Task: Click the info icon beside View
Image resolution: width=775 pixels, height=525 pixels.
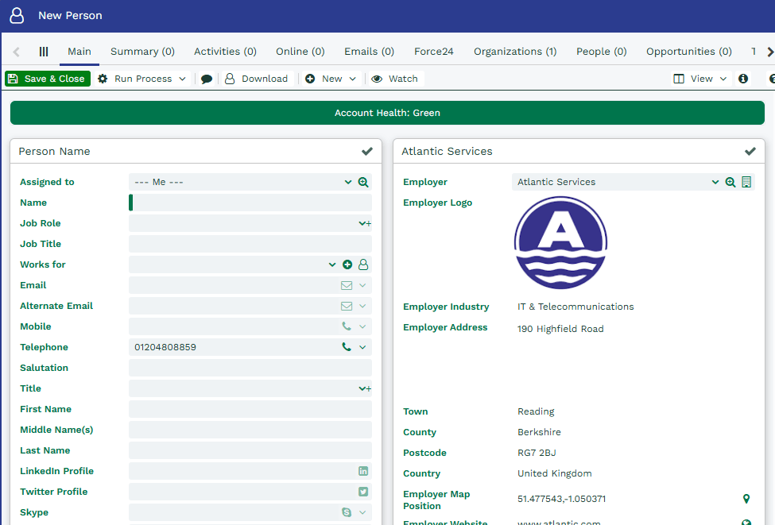Action: pos(743,79)
